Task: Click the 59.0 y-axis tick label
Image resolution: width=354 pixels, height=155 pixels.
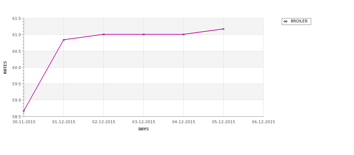Action: (17, 100)
